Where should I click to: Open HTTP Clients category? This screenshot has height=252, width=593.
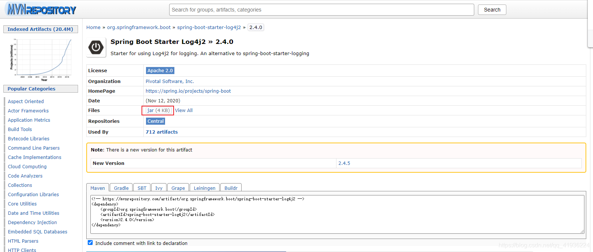(x=22, y=249)
